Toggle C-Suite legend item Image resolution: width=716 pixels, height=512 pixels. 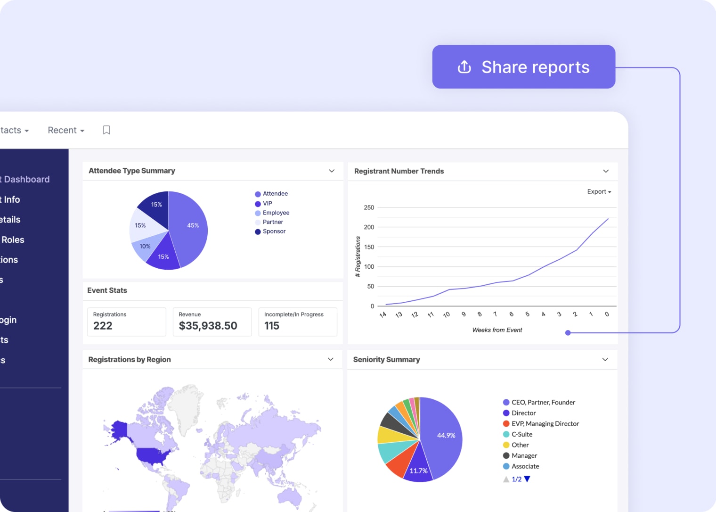[x=518, y=434]
